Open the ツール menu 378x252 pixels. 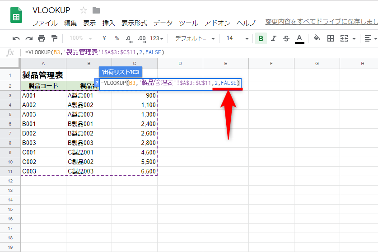(x=188, y=23)
